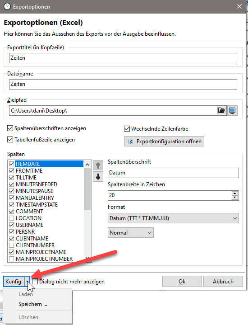Enable Dialog nicht mehr anzeigen checkbox

pos(35,282)
